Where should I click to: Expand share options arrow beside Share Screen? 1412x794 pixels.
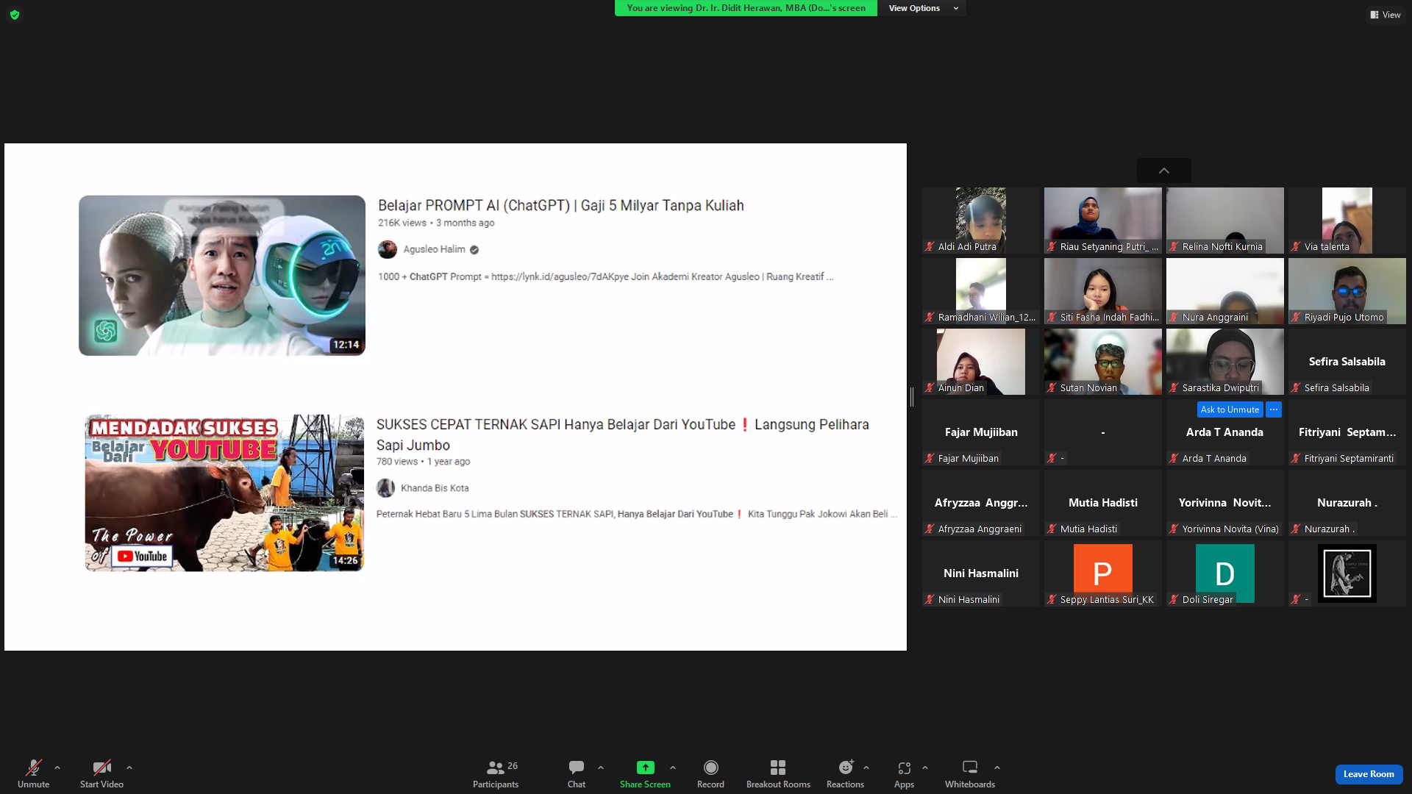tap(673, 768)
